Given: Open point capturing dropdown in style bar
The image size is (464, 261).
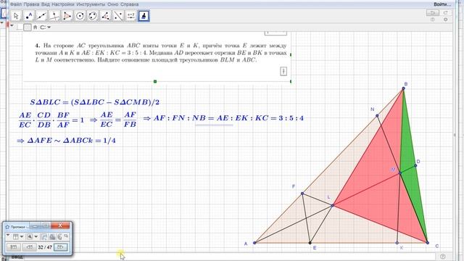Looking at the screenshot, I should [45, 28].
